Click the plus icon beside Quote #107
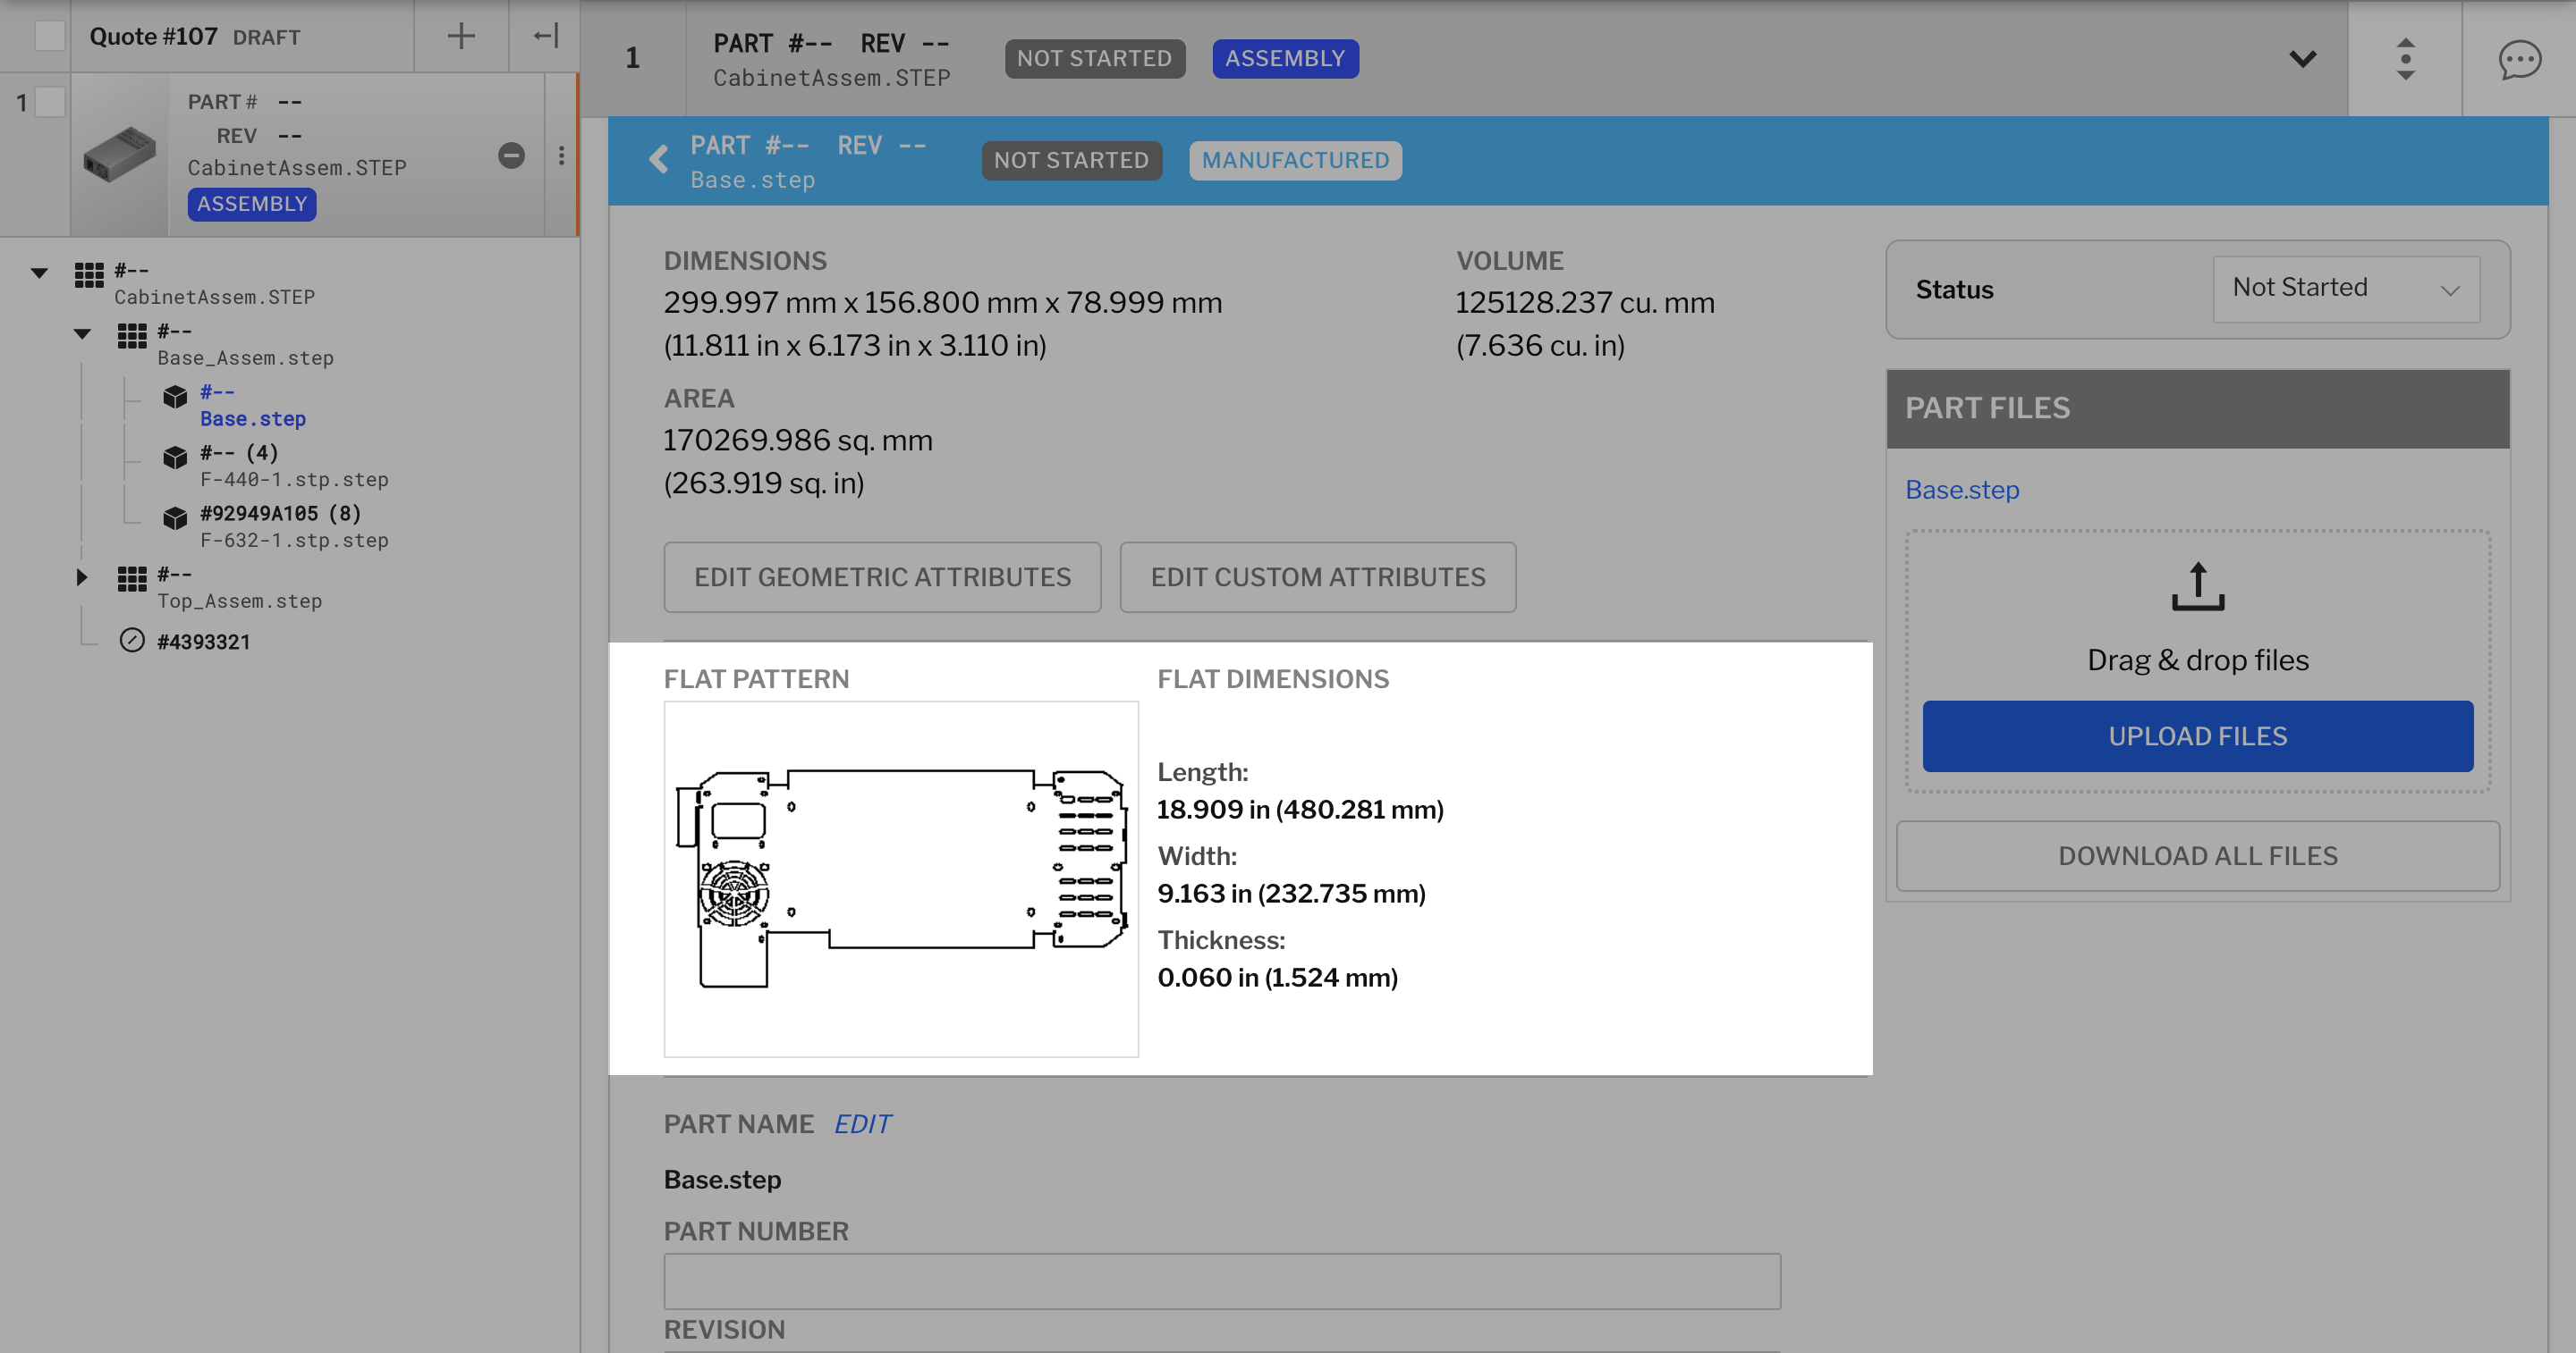This screenshot has width=2576, height=1353. pyautogui.click(x=461, y=37)
